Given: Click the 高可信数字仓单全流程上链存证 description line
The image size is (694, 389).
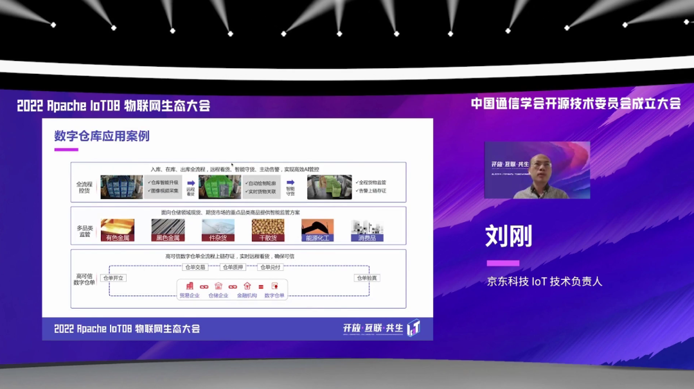Looking at the screenshot, I should pyautogui.click(x=229, y=256).
